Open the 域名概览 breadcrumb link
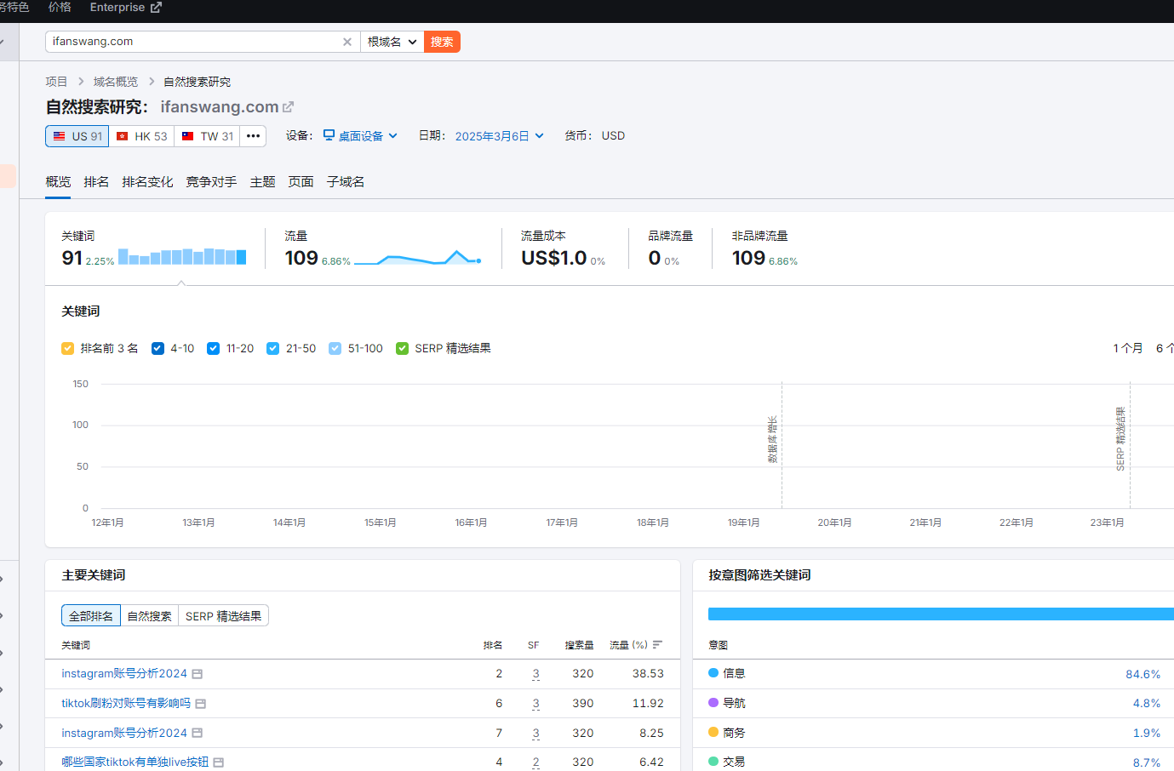This screenshot has height=771, width=1174. (116, 82)
